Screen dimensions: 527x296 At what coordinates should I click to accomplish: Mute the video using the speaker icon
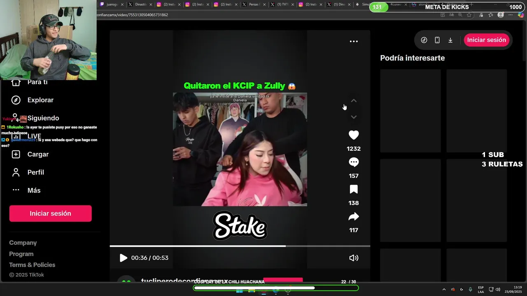[x=354, y=258]
